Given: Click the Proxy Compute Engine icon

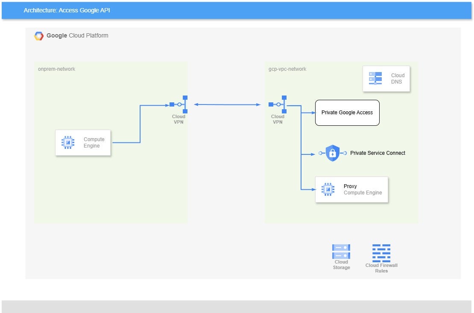Looking at the screenshot, I should [x=328, y=189].
